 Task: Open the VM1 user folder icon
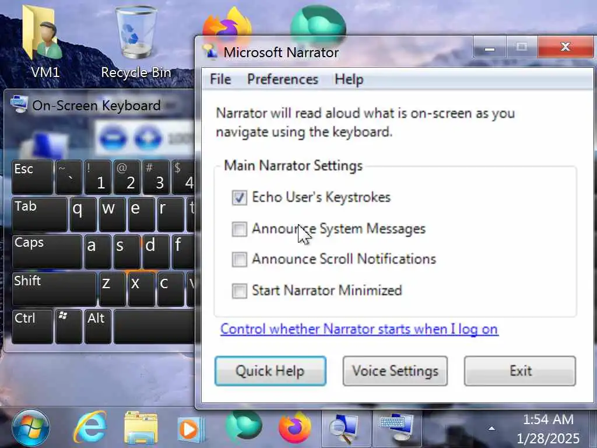(x=44, y=42)
